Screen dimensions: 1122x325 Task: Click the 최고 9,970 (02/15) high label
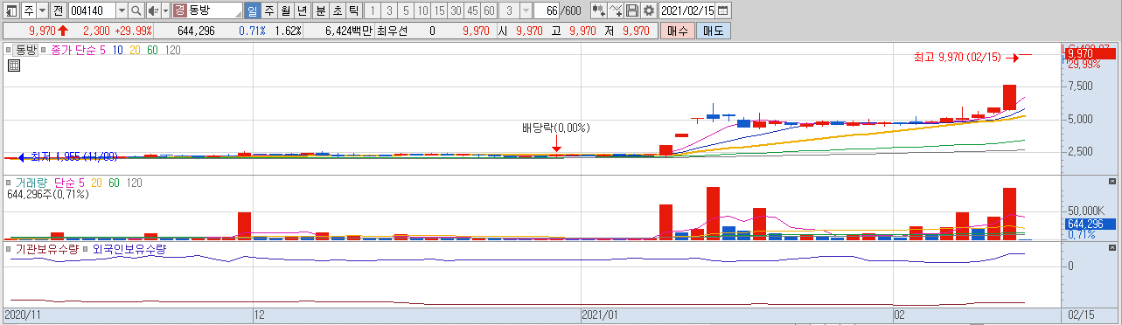(x=957, y=57)
